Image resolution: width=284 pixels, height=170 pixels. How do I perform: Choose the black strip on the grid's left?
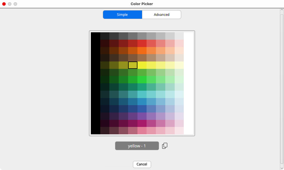(95, 83)
